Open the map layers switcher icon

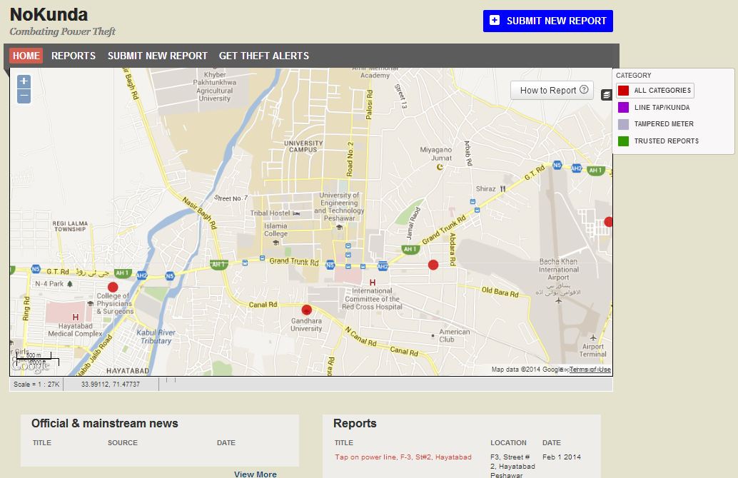click(x=606, y=95)
